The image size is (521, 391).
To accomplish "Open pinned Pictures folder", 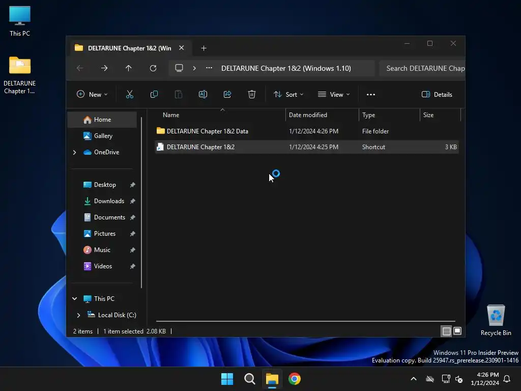I will [105, 234].
